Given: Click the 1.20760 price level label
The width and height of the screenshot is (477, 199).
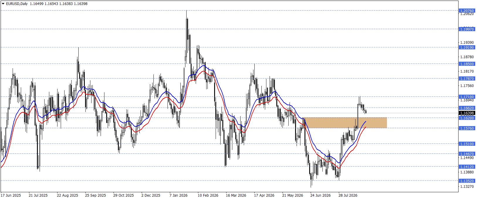Looking at the screenshot, I should 467,11.
